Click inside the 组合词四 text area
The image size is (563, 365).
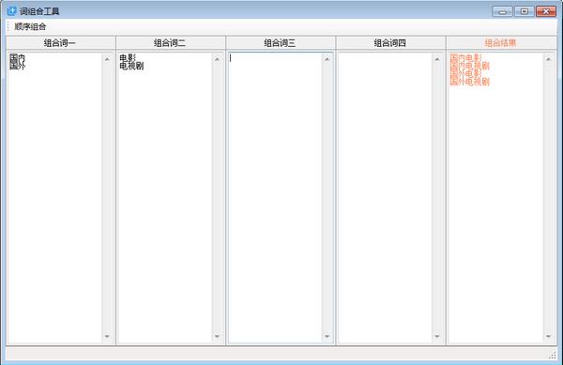385,198
